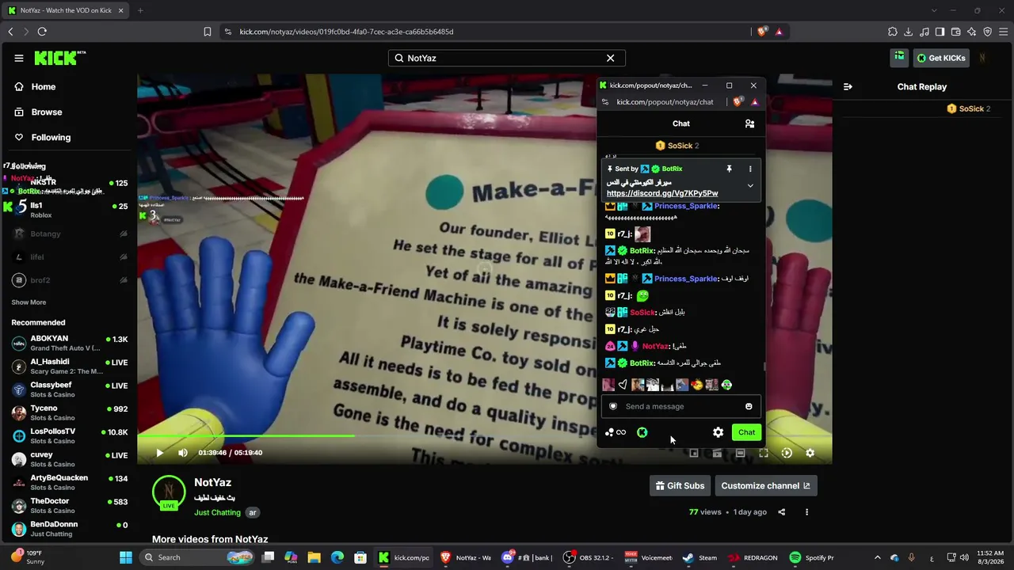Open the discord.gg invite link
Image resolution: width=1014 pixels, height=570 pixels.
point(662,193)
